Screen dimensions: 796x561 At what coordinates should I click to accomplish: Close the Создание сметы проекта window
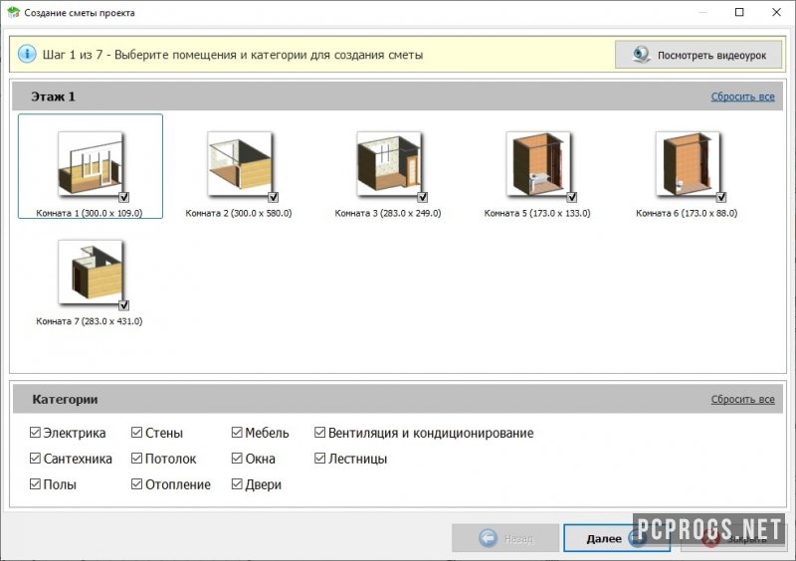pos(776,12)
